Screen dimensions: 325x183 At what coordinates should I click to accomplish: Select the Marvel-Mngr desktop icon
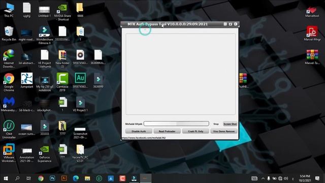click(312, 34)
